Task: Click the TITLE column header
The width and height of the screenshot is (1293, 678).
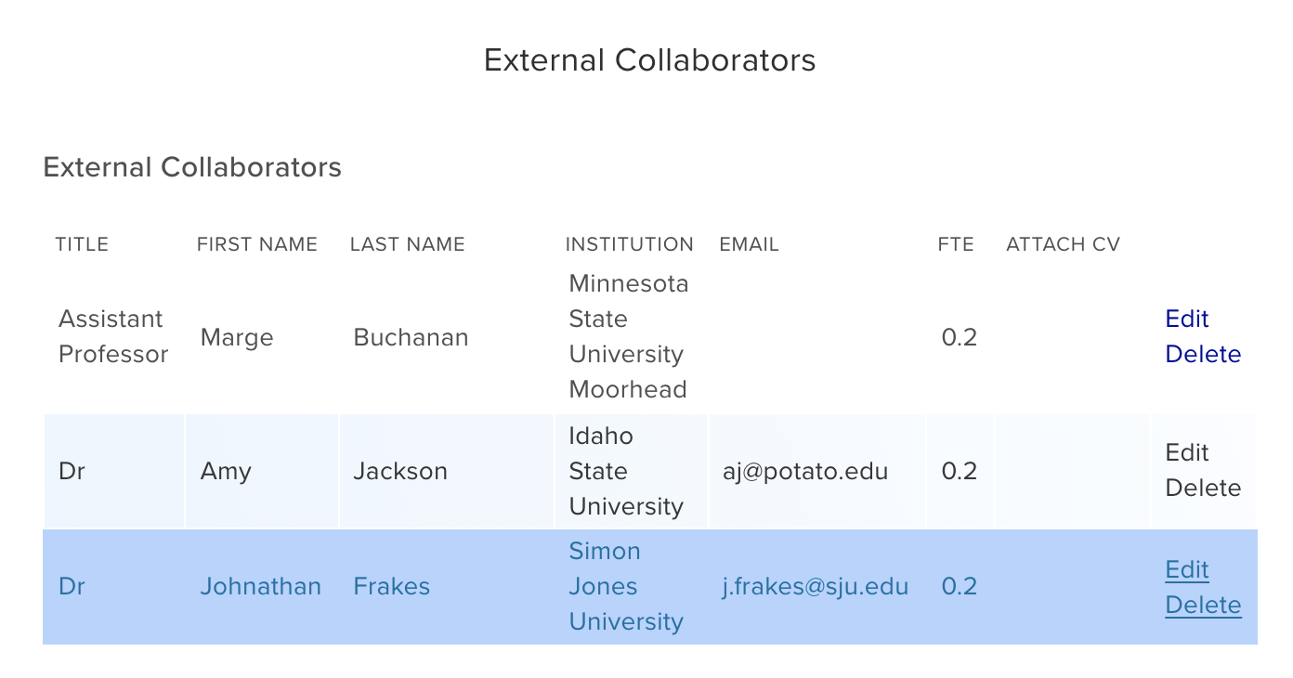Action: [x=82, y=244]
